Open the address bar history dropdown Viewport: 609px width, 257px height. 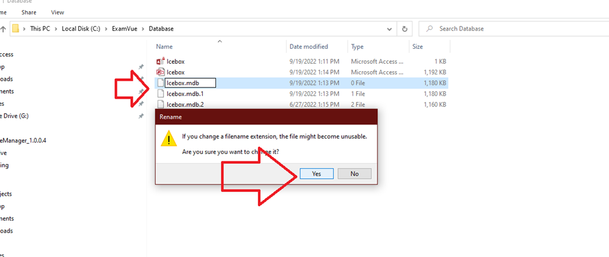(389, 29)
